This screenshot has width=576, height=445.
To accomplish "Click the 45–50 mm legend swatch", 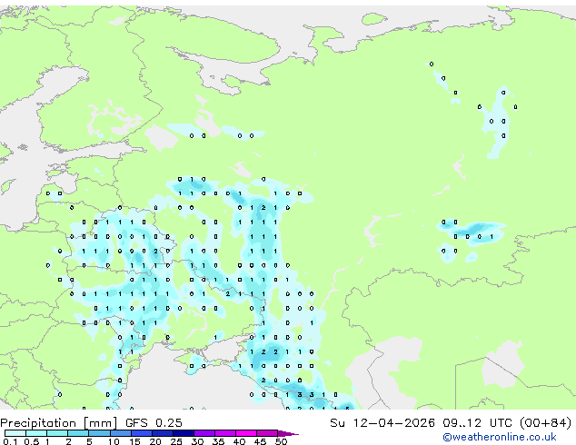I will (267, 433).
